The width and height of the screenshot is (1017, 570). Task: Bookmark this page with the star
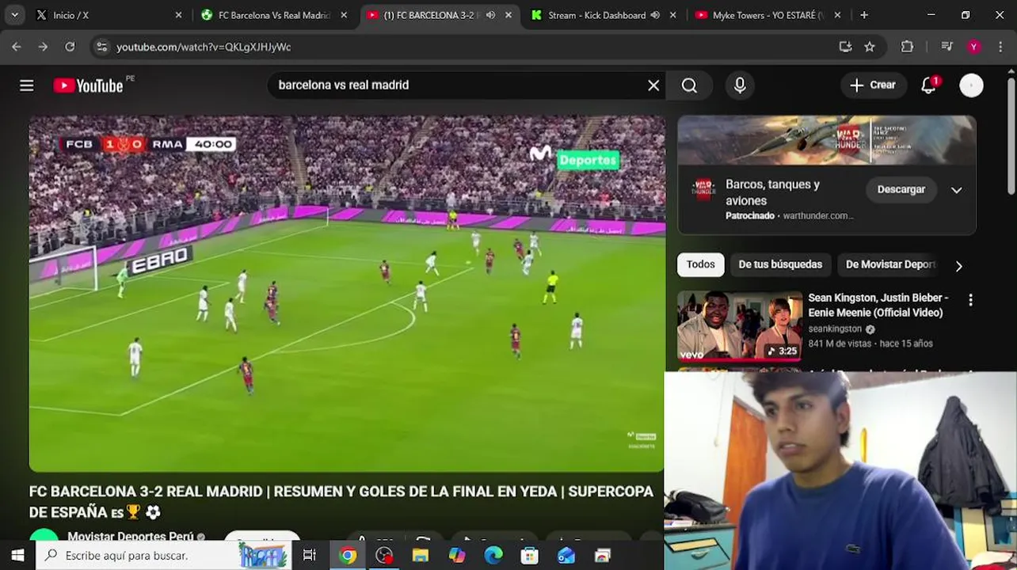pos(870,47)
